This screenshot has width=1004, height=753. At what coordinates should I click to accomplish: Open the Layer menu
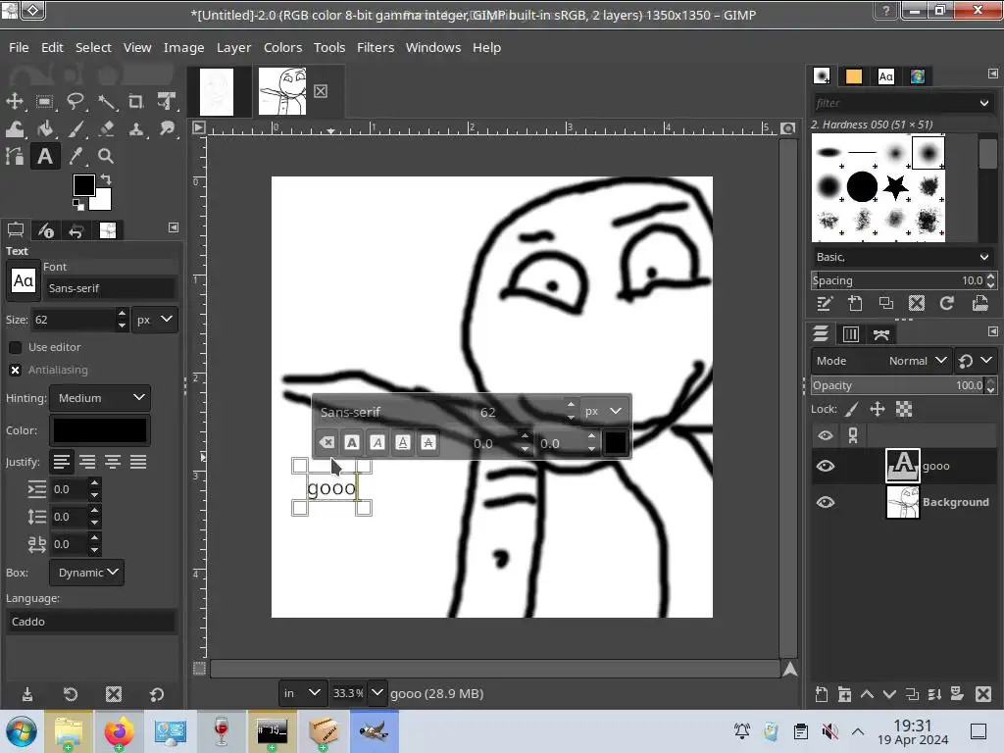pos(233,47)
